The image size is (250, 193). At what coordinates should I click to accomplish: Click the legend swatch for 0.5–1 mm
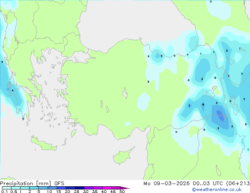pos(16,188)
